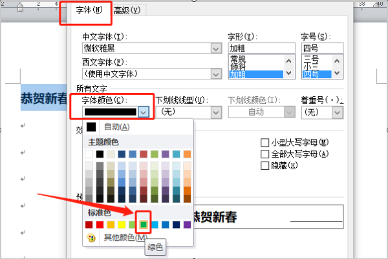Enable the 隐藏(H) checkbox
The width and height of the screenshot is (388, 259).
pos(264,165)
